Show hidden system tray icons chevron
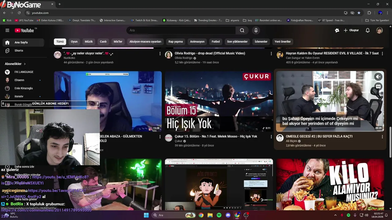Image resolution: width=392 pixels, height=220 pixels. [335, 215]
